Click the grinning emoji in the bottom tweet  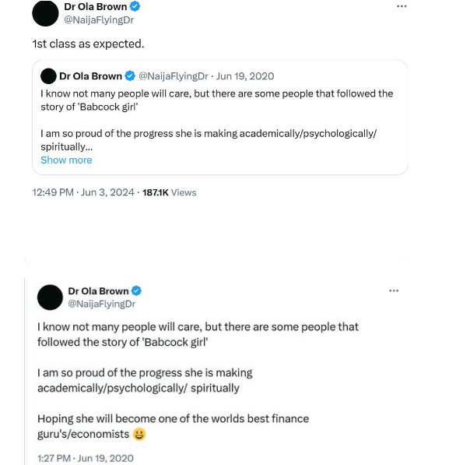pos(139,434)
